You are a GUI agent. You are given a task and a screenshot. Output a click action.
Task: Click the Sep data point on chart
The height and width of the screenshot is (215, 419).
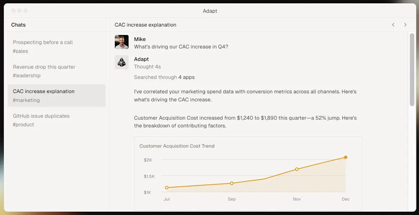[232, 183]
